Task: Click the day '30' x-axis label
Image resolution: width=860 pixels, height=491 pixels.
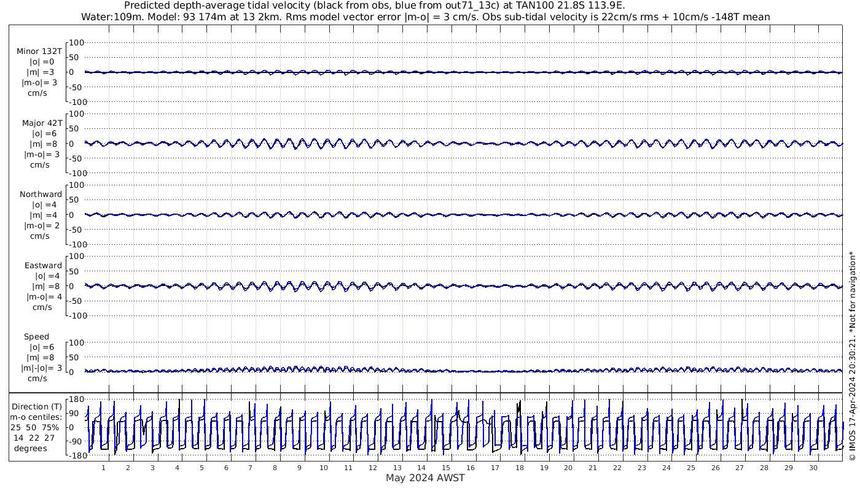Action: [813, 468]
